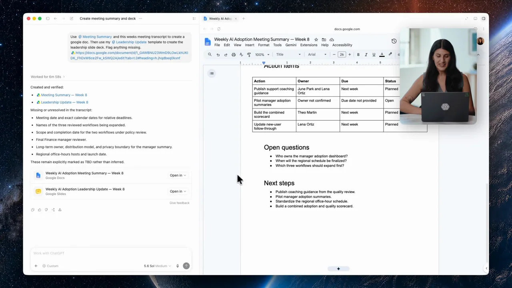This screenshot has width=512, height=288.
Task: Open a new browser tab with plus
Action: (x=243, y=18)
